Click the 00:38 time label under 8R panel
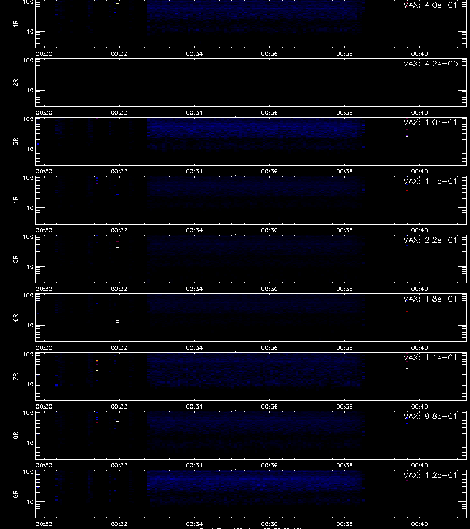Screen dimensions: 470x529 (344, 466)
